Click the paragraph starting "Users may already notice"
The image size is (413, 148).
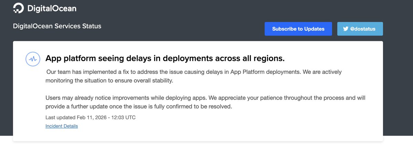click(x=205, y=102)
